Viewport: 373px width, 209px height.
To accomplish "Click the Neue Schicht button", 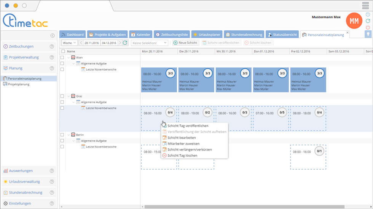I will coord(185,43).
